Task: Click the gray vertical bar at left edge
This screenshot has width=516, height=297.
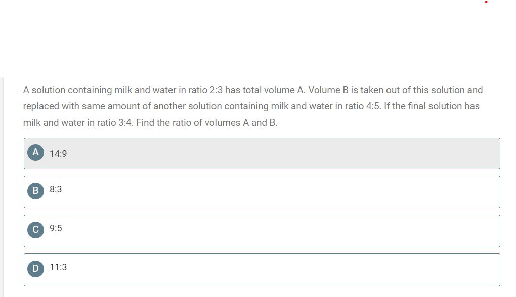Action: [x=2, y=187]
